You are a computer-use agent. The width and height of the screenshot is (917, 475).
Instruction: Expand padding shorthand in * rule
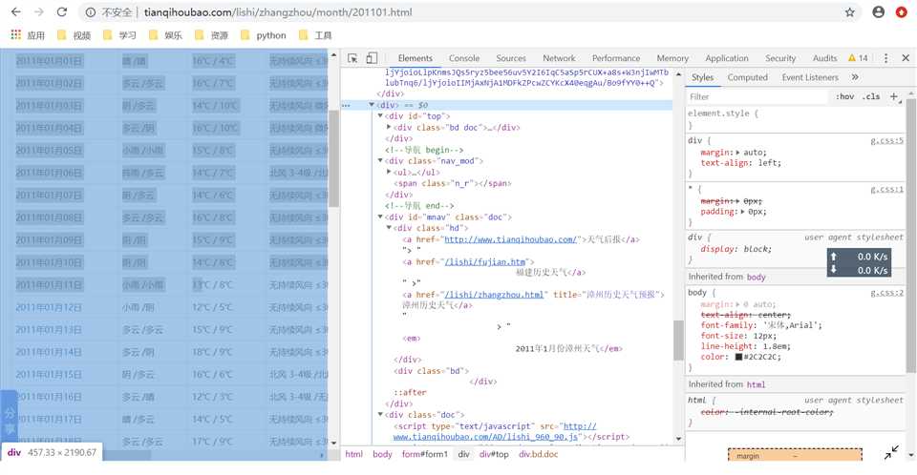[x=743, y=212]
